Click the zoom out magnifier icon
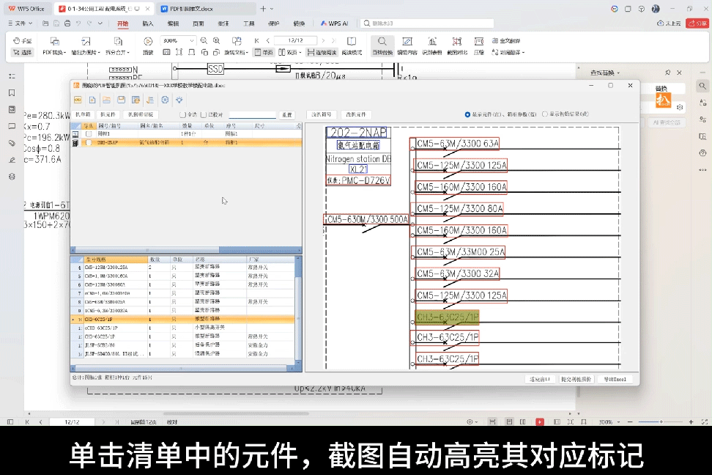Viewport: 712px width, 475px height. point(204,41)
